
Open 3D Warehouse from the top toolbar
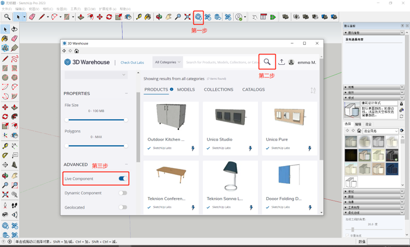tap(198, 17)
